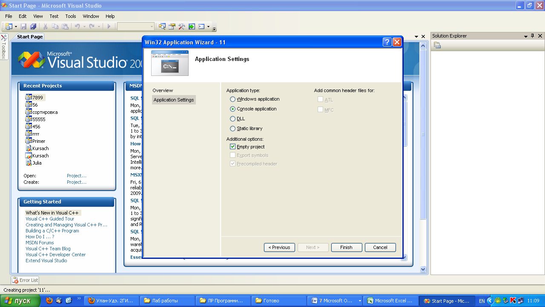545x307 pixels.
Task: Click the Save All toolbar icon
Action: point(33,26)
